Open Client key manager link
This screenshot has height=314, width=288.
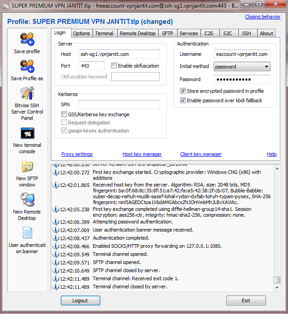tap(201, 154)
